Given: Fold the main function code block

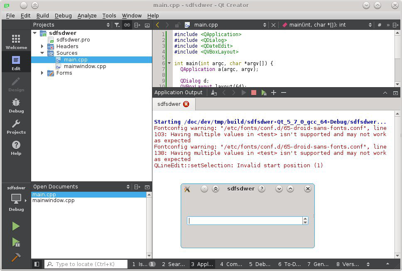Looking at the screenshot, I should tap(169, 63).
